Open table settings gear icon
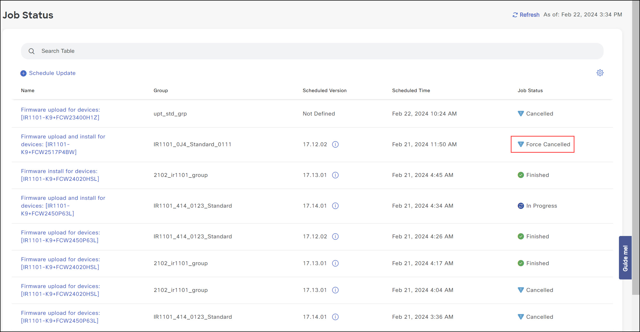 [600, 73]
